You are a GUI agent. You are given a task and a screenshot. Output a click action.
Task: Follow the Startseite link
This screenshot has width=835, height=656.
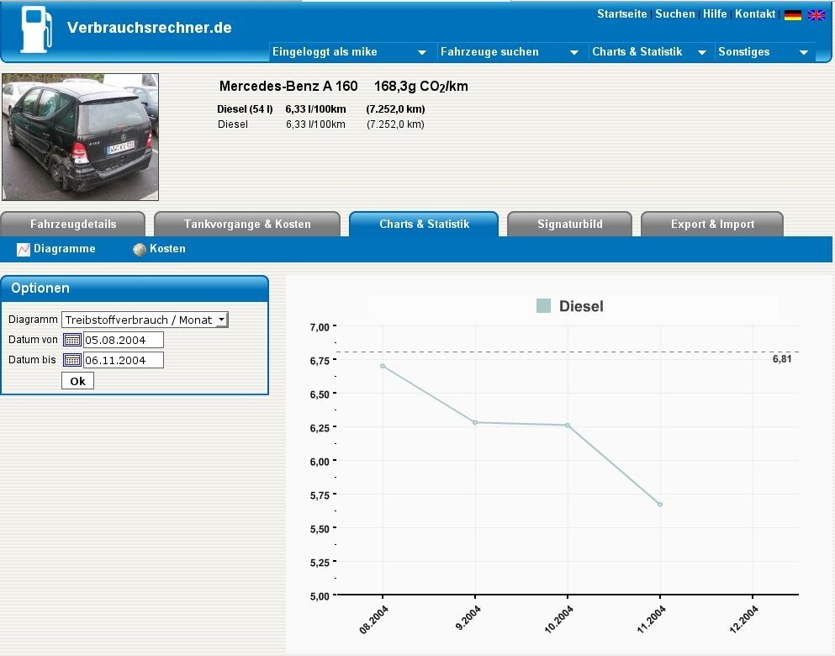coord(621,13)
